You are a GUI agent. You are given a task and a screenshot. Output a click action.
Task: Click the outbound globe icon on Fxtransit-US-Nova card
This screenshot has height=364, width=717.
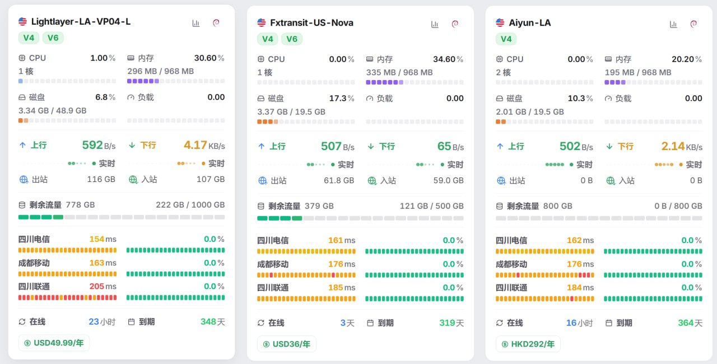tap(262, 180)
